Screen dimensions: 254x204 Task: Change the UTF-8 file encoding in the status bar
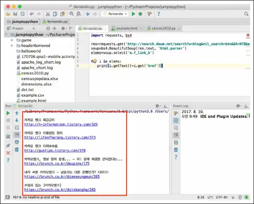point(222,197)
